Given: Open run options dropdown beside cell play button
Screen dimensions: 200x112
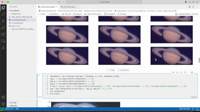Looking at the screenshot, I should tap(41, 75).
